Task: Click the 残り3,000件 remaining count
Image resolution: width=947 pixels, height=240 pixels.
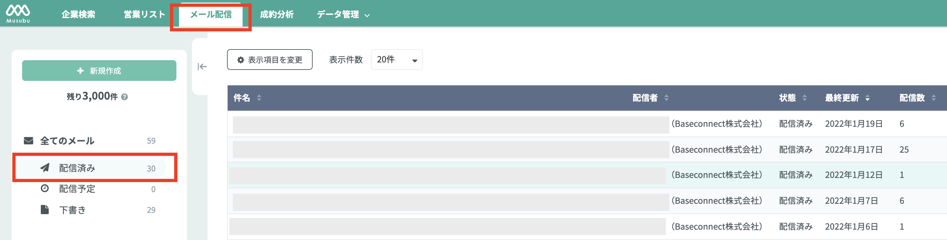Action: click(92, 96)
